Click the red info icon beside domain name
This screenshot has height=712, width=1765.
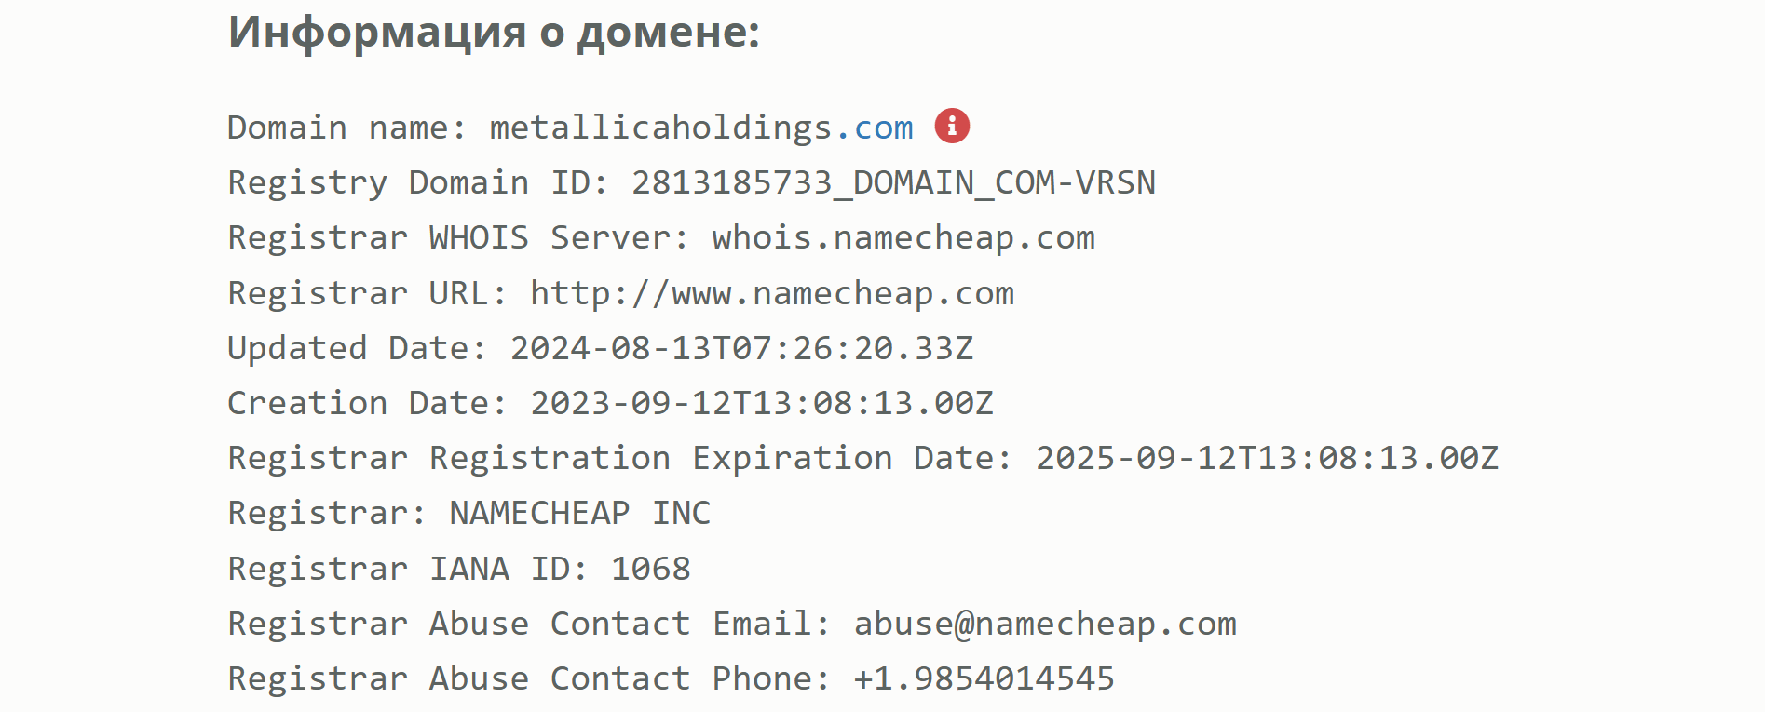(952, 126)
